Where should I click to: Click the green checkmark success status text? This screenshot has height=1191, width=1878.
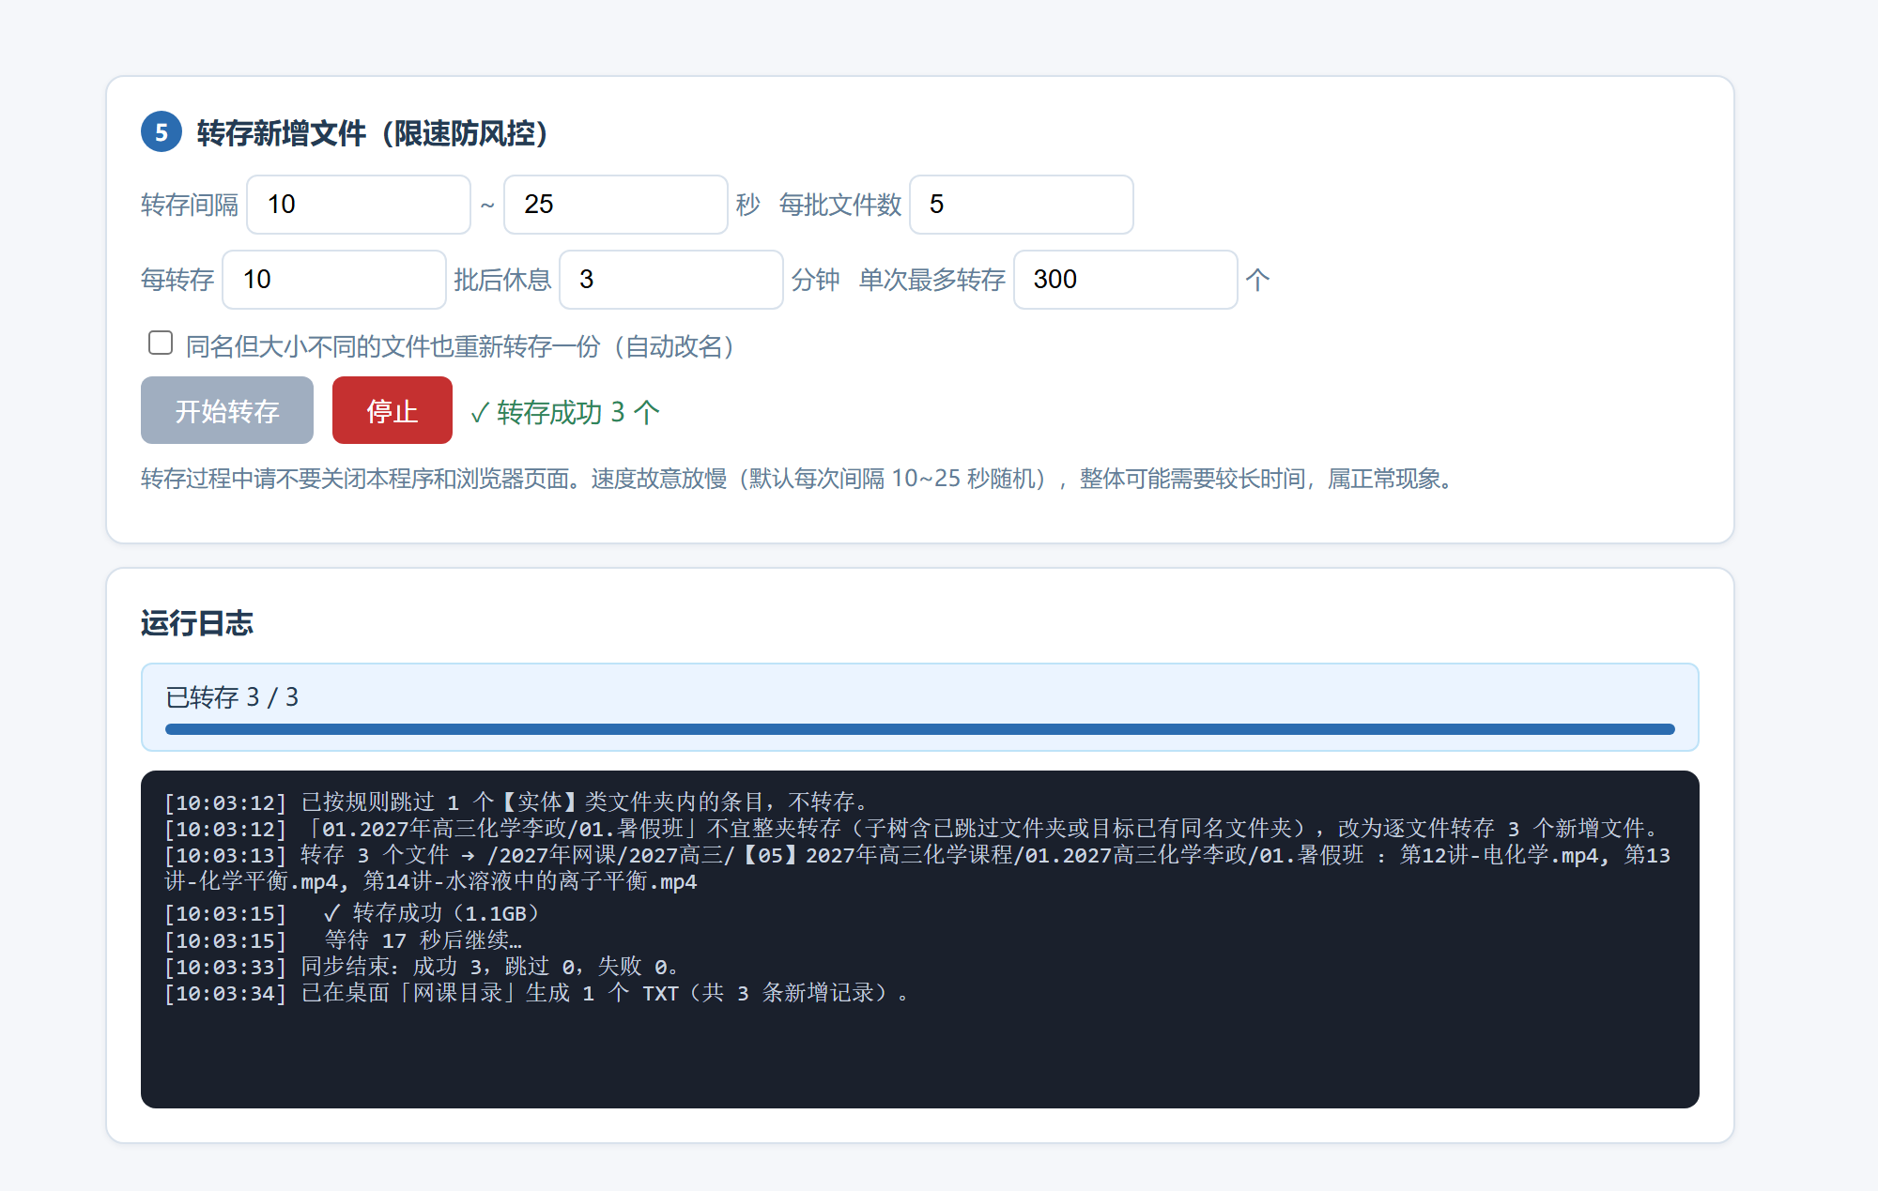(x=565, y=412)
